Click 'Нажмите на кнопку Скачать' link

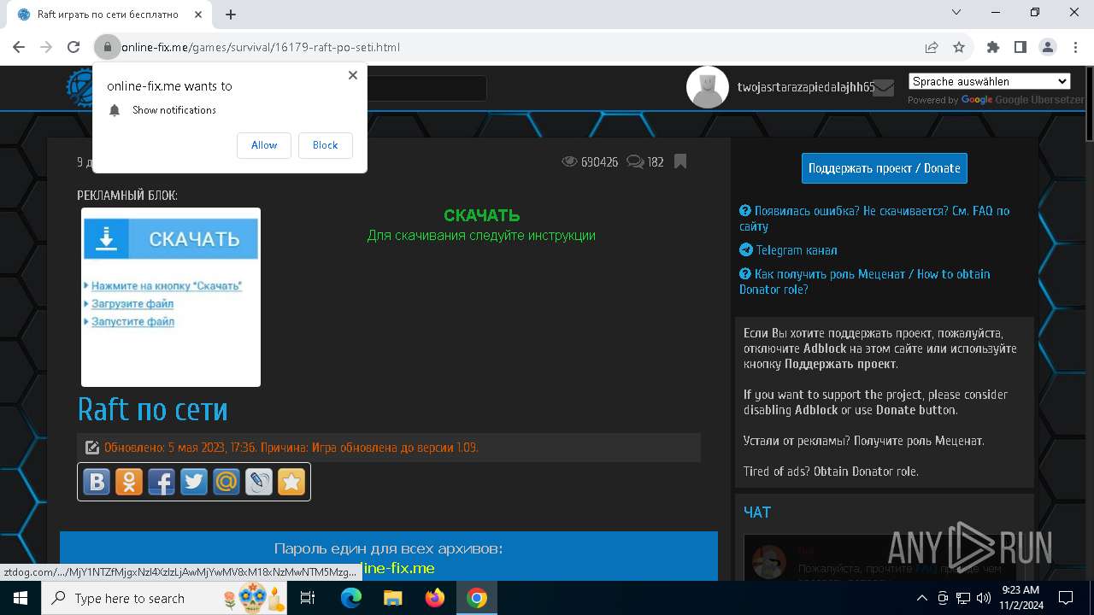[167, 286]
